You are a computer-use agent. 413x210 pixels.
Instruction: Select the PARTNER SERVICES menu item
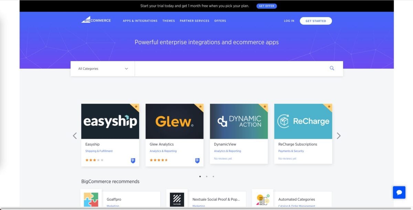point(194,21)
